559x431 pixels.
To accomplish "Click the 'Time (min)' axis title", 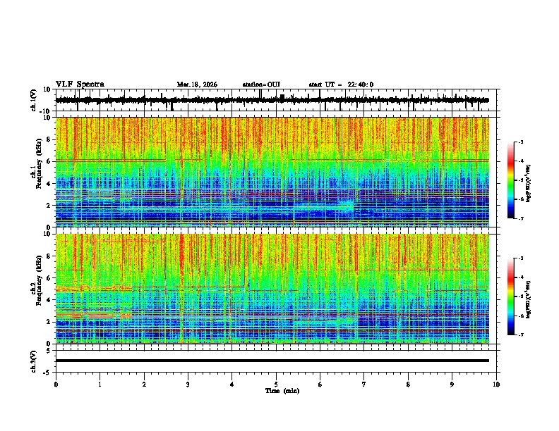I will (282, 391).
